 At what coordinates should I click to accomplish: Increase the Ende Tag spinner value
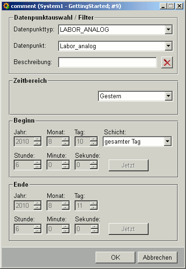pos(94,204)
